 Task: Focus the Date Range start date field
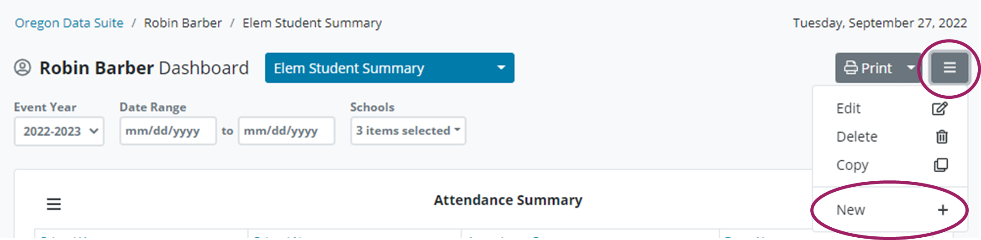(168, 131)
